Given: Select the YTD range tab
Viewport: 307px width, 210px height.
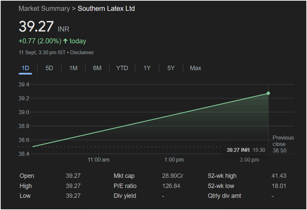Looking at the screenshot, I should pyautogui.click(x=122, y=68).
